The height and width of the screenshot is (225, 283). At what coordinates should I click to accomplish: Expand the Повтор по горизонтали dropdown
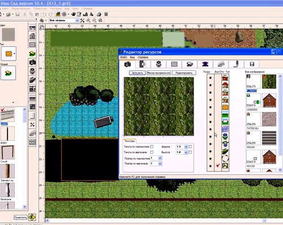pyautogui.click(x=160, y=158)
